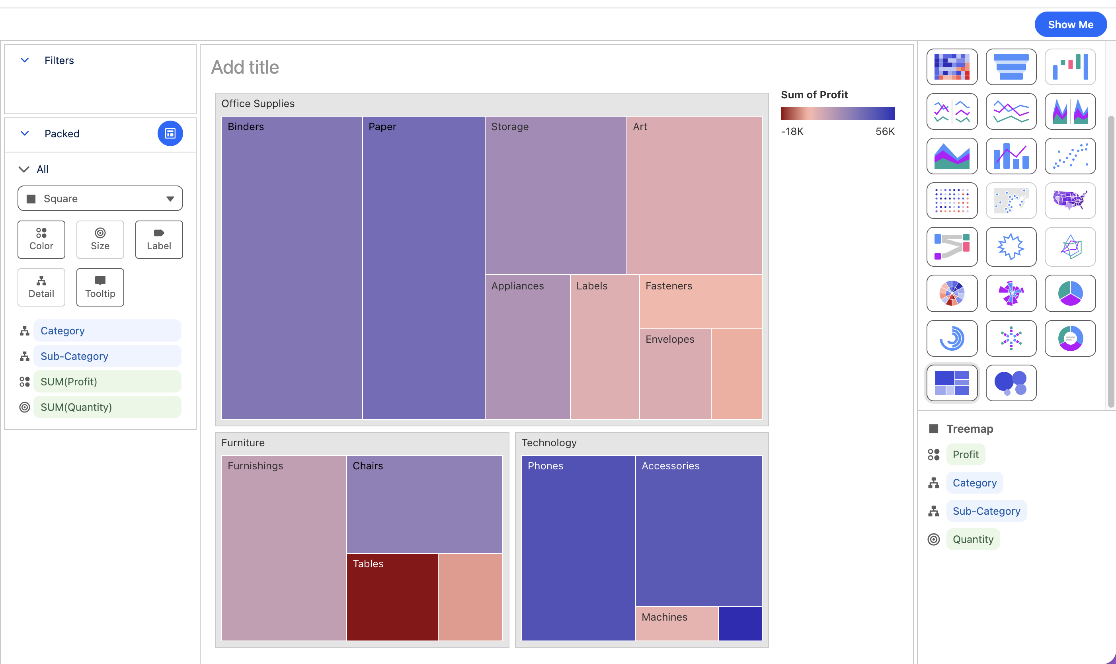Select the donut chart icon
The image size is (1116, 664).
tap(1070, 338)
